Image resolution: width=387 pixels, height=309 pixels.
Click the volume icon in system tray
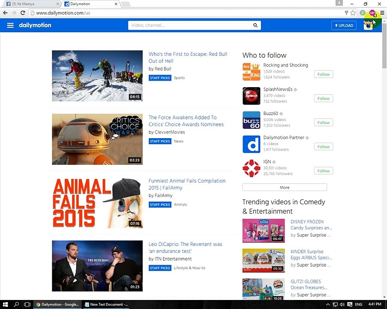coord(342,304)
